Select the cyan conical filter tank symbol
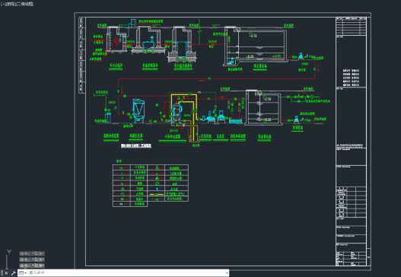 pos(138,110)
